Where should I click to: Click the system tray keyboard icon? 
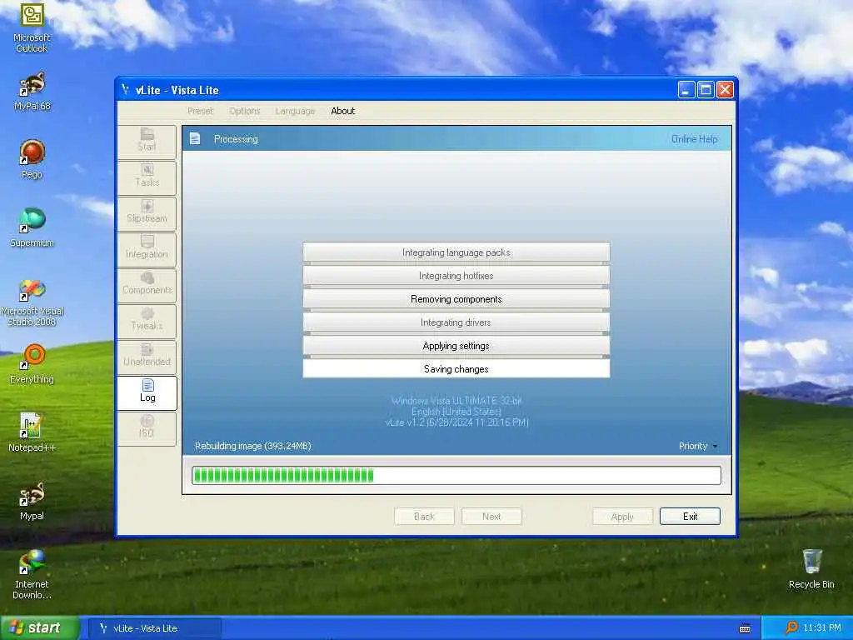pyautogui.click(x=745, y=628)
